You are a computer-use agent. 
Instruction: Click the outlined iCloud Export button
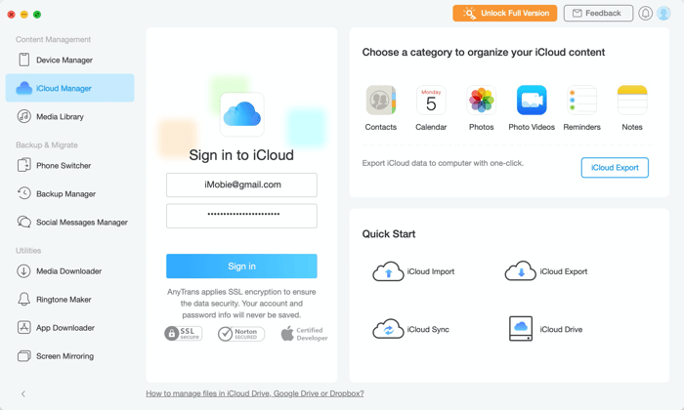tap(615, 167)
